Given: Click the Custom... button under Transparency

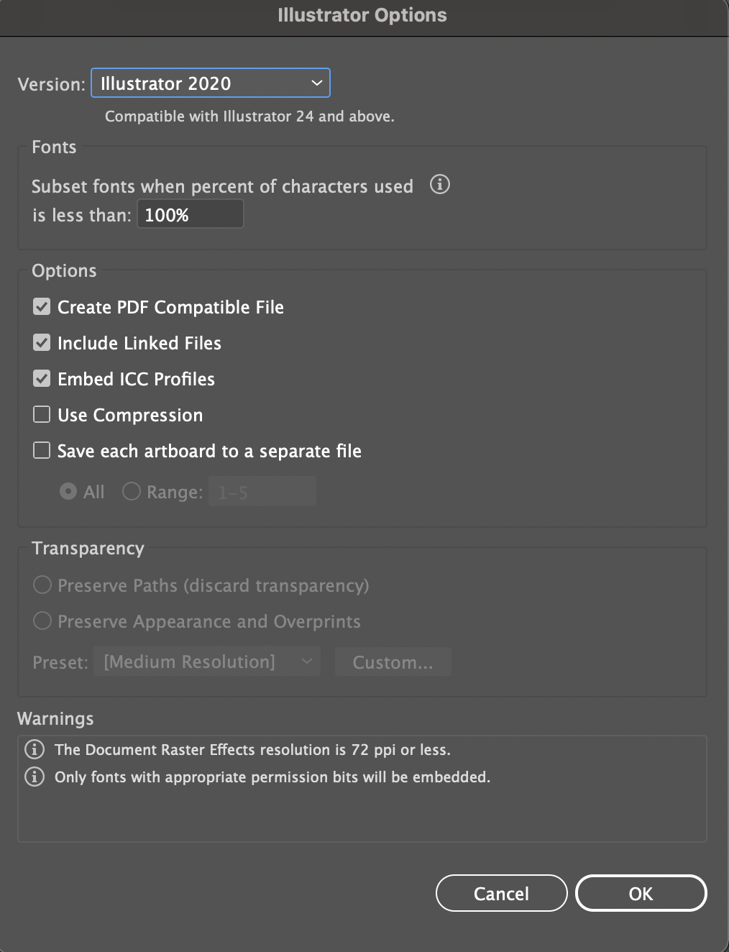Looking at the screenshot, I should (x=393, y=662).
